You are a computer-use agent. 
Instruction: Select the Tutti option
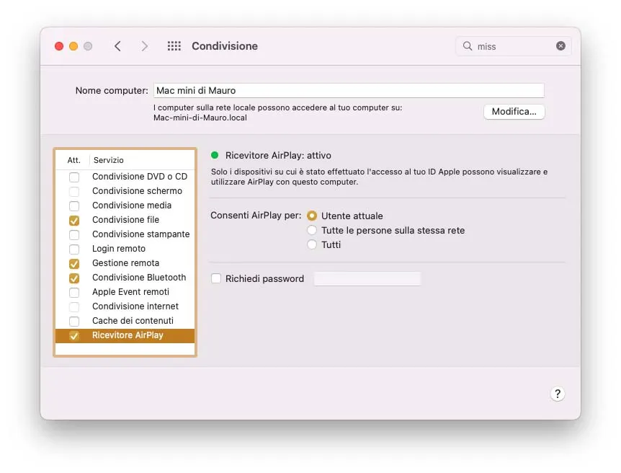point(313,244)
